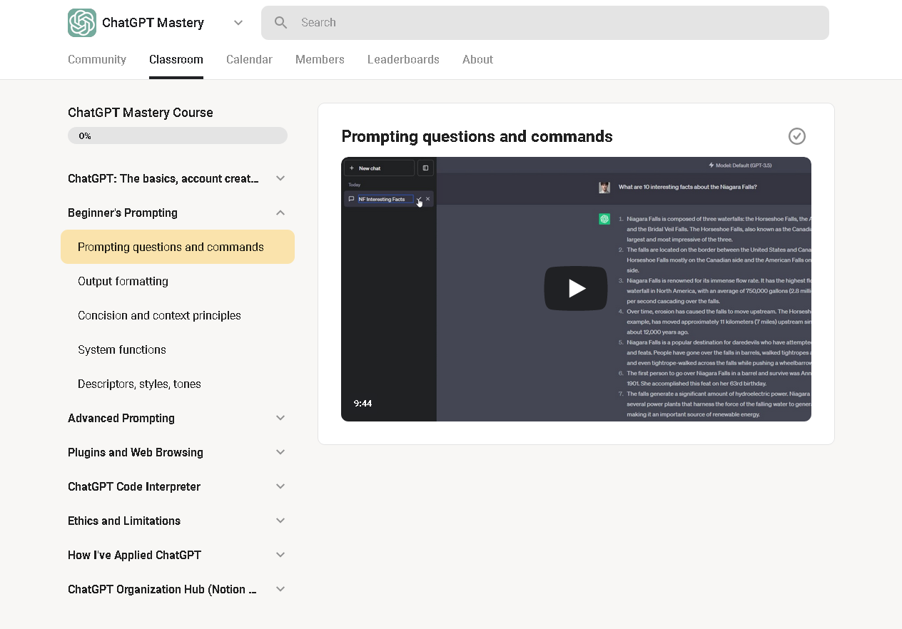Open the About tab
This screenshot has height=629, width=902.
tap(477, 60)
